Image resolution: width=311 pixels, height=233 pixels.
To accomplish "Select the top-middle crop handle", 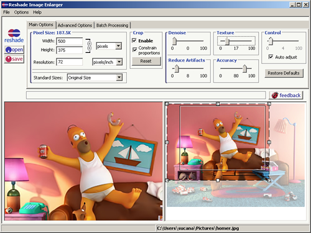I will (218, 104).
